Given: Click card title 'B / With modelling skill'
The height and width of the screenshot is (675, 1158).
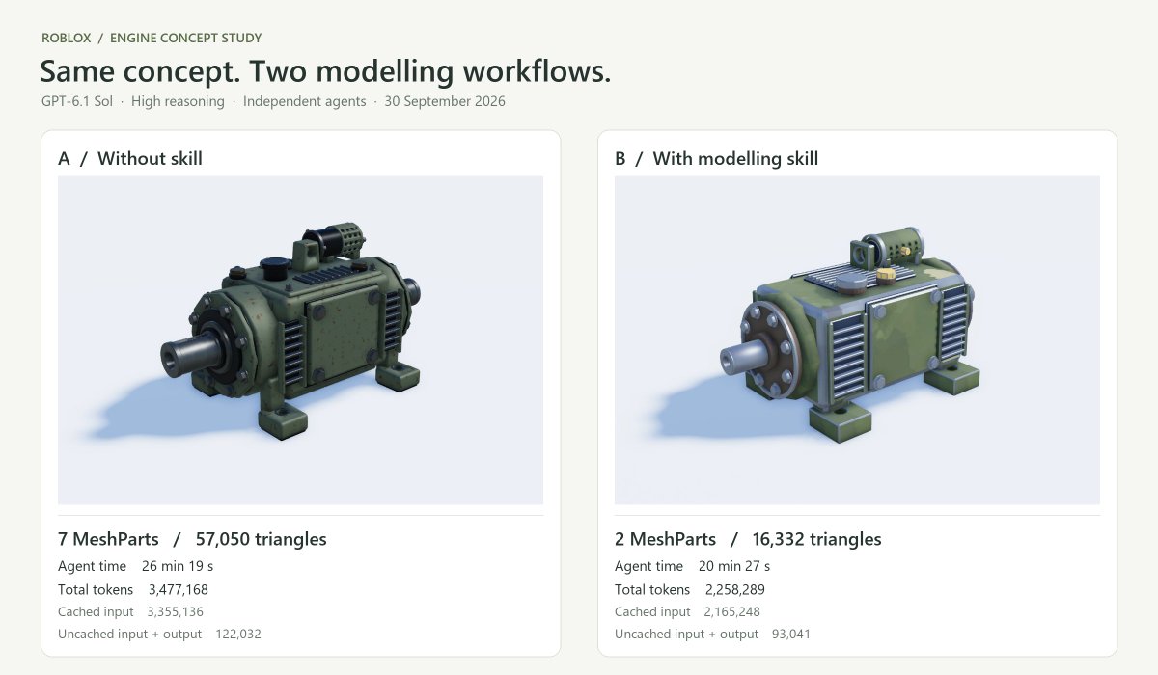Looking at the screenshot, I should click(x=716, y=159).
